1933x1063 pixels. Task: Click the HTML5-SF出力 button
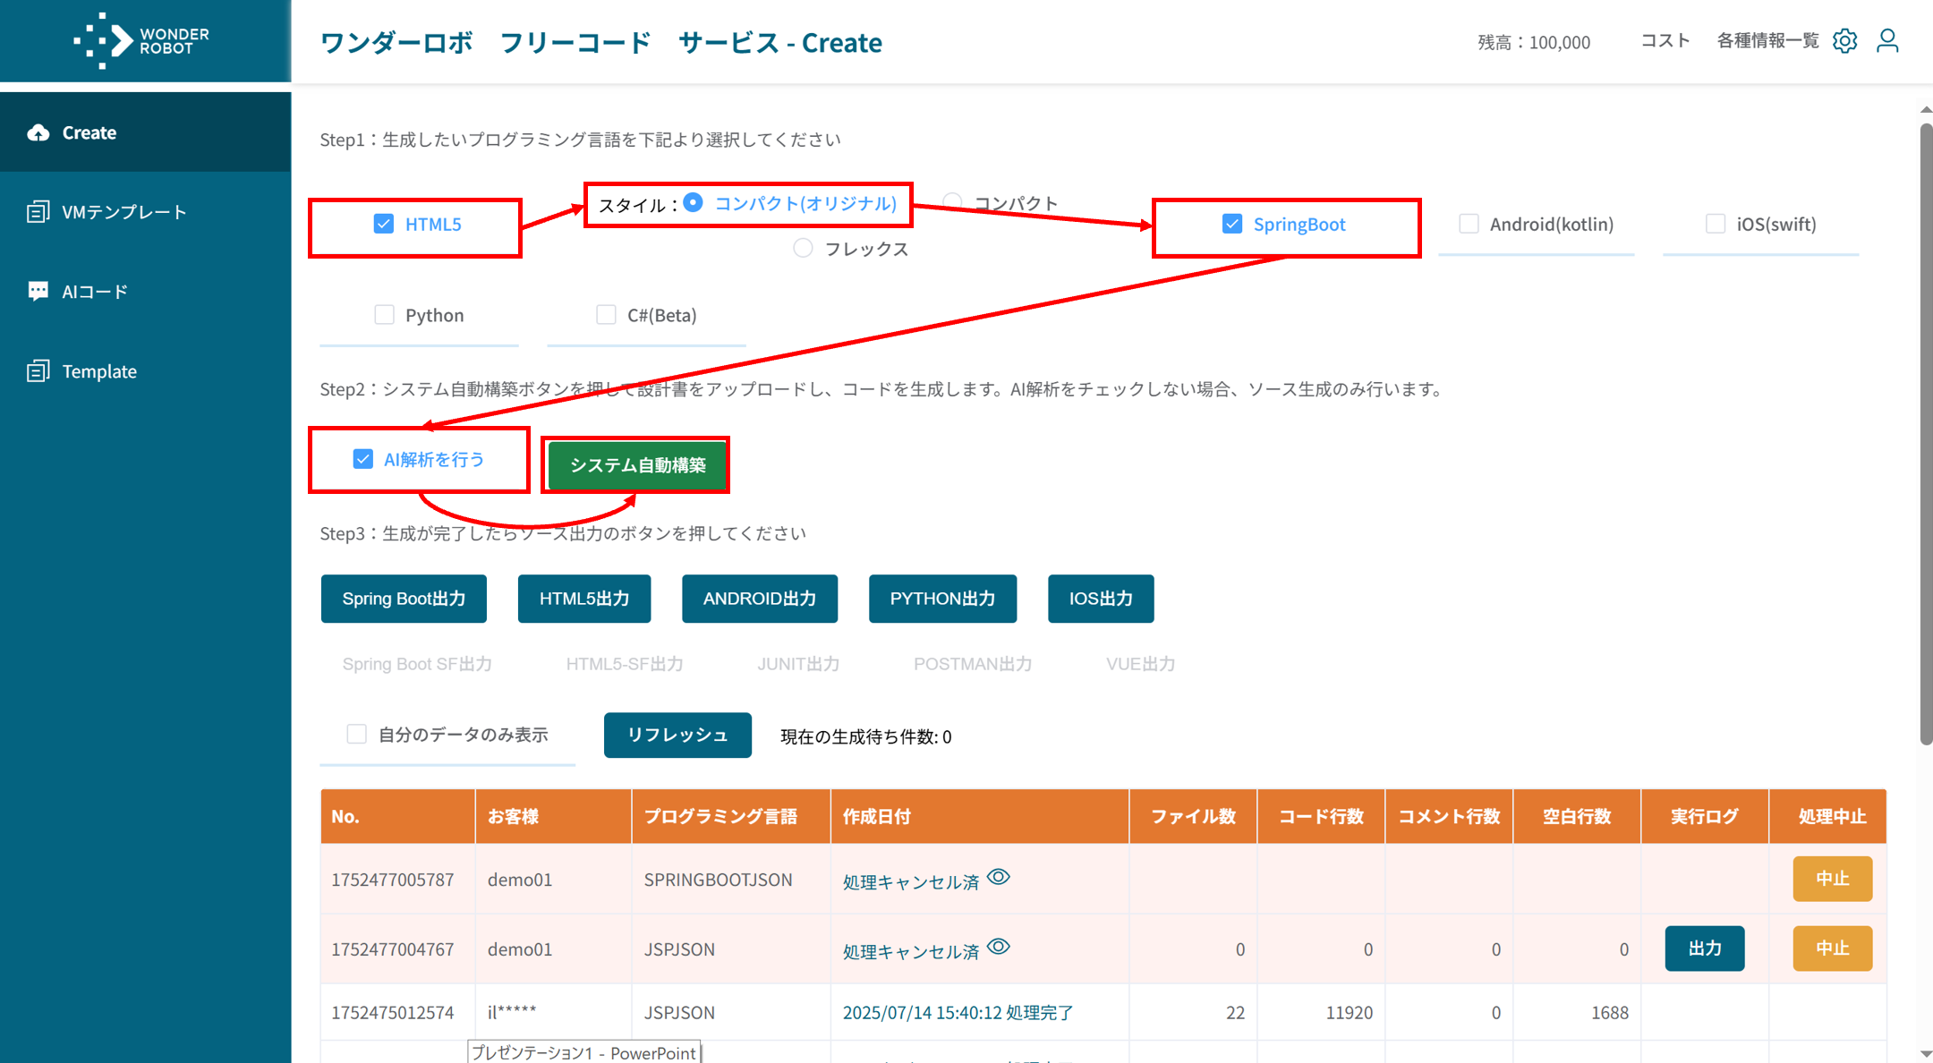pyautogui.click(x=625, y=664)
